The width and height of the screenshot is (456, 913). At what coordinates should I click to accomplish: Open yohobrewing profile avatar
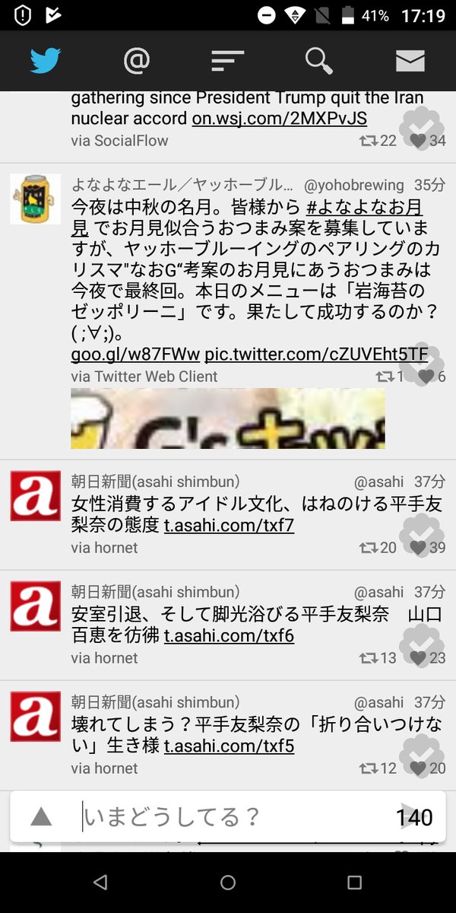36,199
